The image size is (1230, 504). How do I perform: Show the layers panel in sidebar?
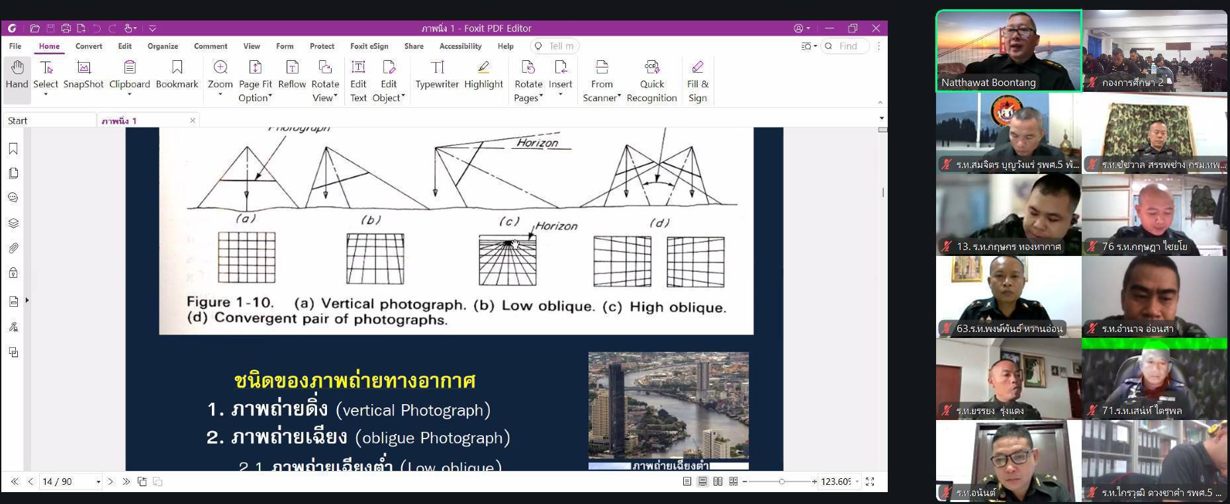point(13,223)
